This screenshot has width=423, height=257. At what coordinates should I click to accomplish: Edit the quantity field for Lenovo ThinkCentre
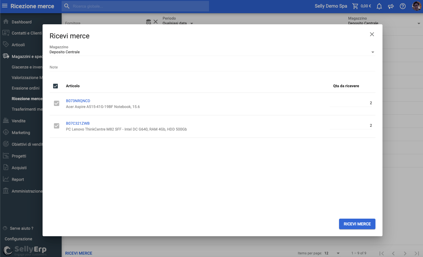[351, 126]
